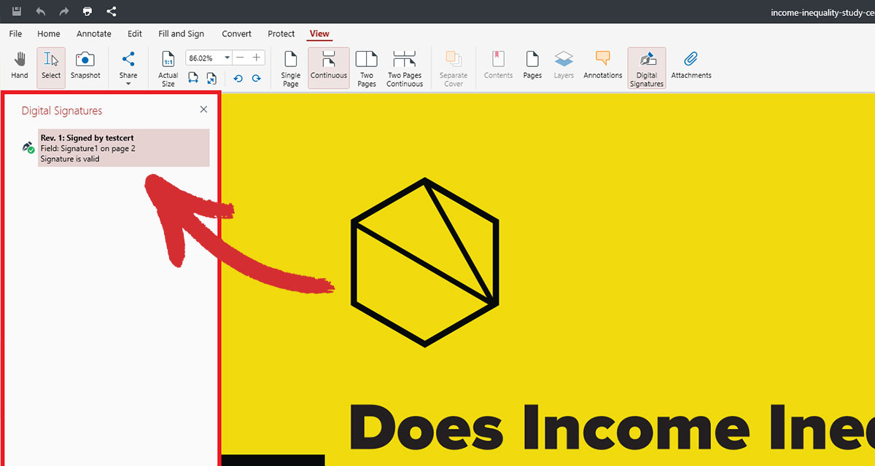Screen dimensions: 875x466
Task: Open the zoom percentage dropdown
Action: [x=226, y=58]
